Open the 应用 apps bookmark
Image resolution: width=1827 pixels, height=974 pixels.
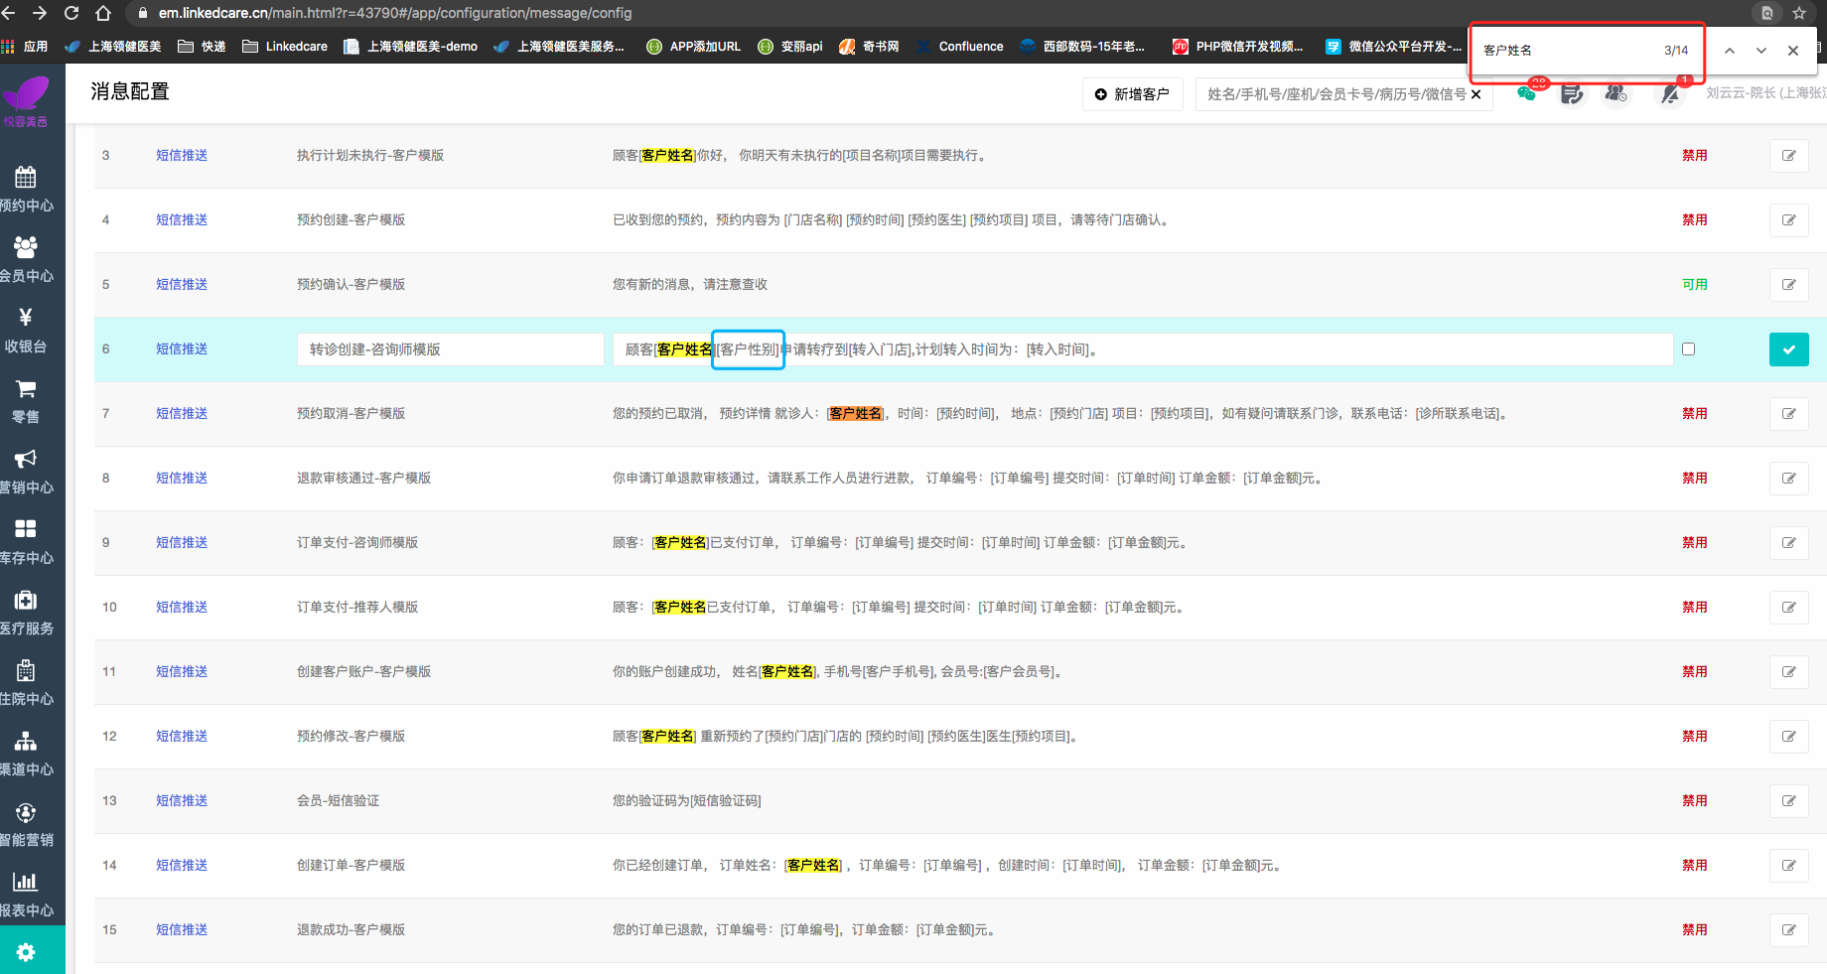(25, 47)
